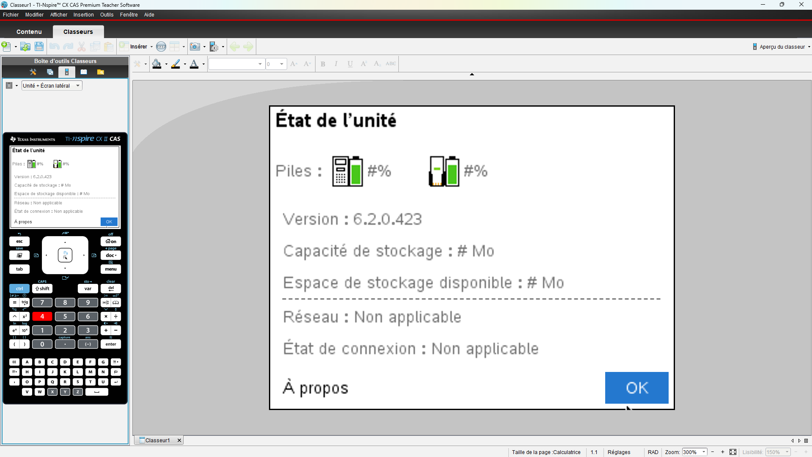Open the Modifier menu
Viewport: 812px width, 457px height.
pyautogui.click(x=34, y=15)
